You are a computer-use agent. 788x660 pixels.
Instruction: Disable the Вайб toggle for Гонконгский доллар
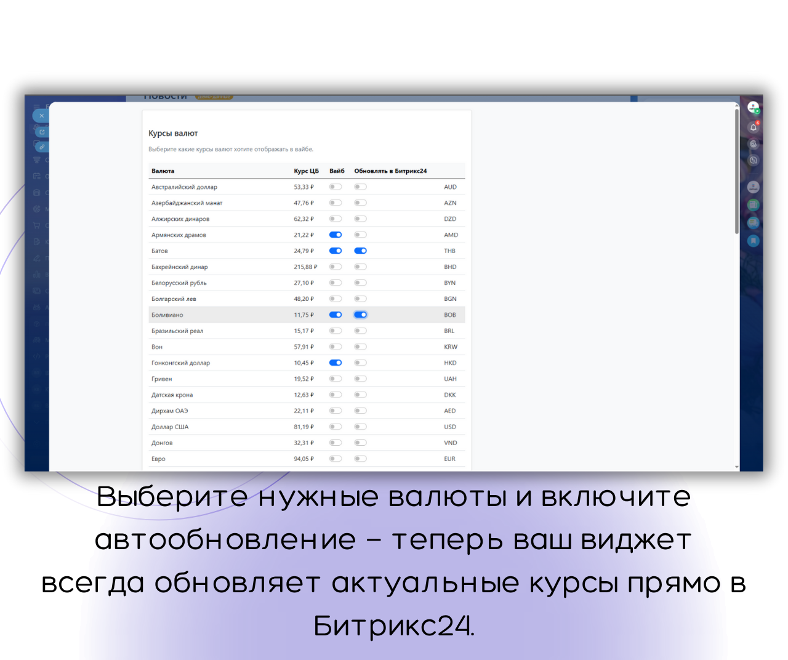(x=336, y=363)
